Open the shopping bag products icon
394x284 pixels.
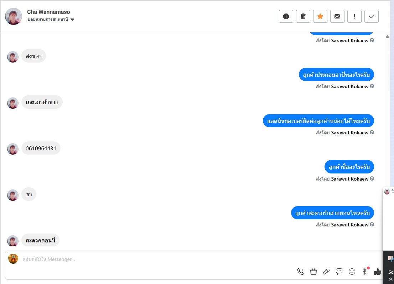tap(313, 272)
